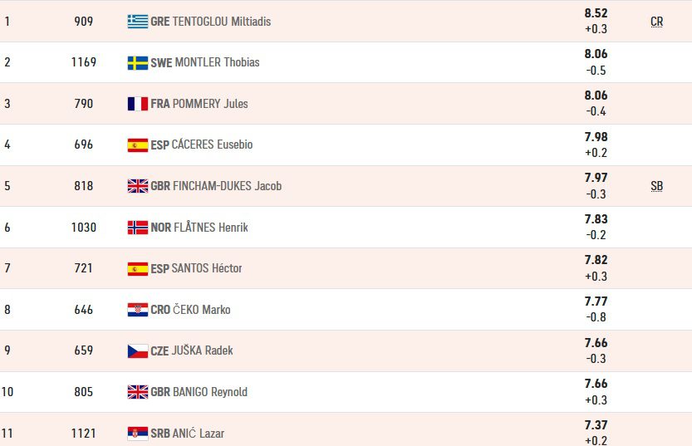The width and height of the screenshot is (692, 446).
Task: Open MONTLER Thobias athlete profile
Action: pyautogui.click(x=217, y=62)
